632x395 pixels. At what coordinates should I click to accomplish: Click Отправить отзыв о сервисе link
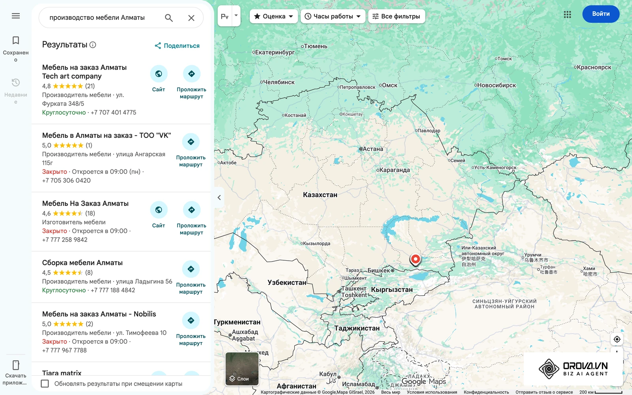[544, 392]
